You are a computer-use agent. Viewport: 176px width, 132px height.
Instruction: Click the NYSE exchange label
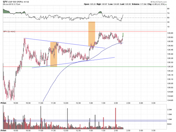click(x=26, y=2)
